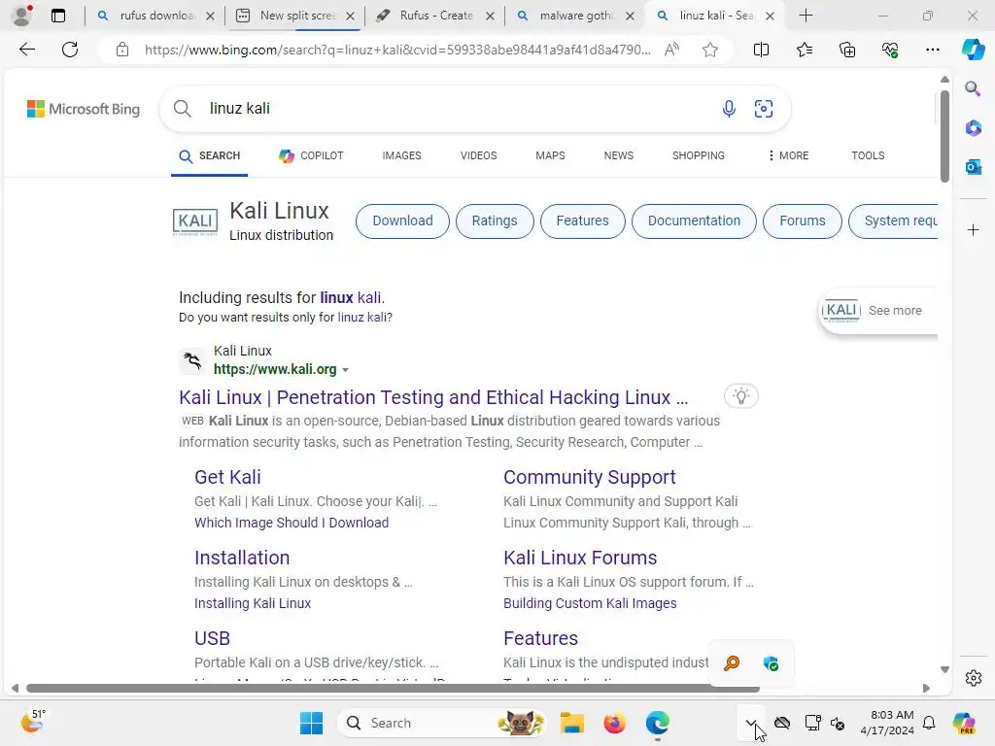Open the Favorites list icon
Viewport: 995px width, 746px height.
[x=804, y=50]
